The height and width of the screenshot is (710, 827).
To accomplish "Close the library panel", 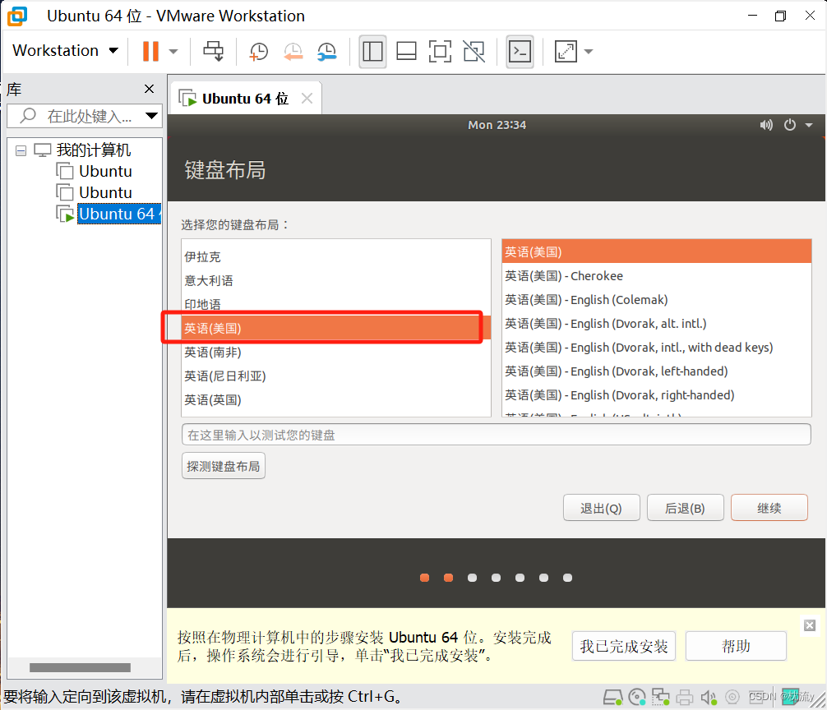I will pos(150,89).
